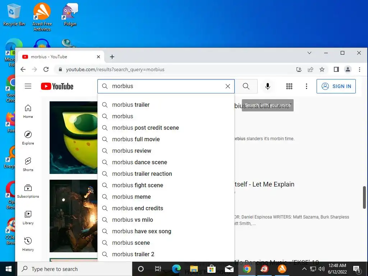Screen dimensions: 368x276
Task: Share this page using the share icon
Action: [x=310, y=69]
